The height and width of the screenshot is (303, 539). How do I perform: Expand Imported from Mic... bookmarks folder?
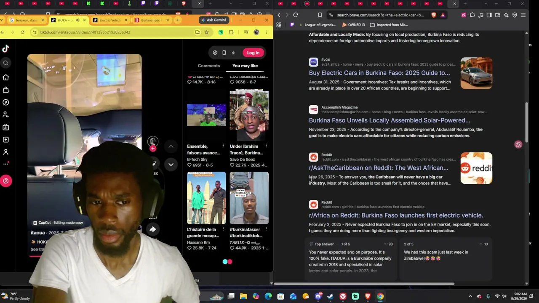(389, 25)
